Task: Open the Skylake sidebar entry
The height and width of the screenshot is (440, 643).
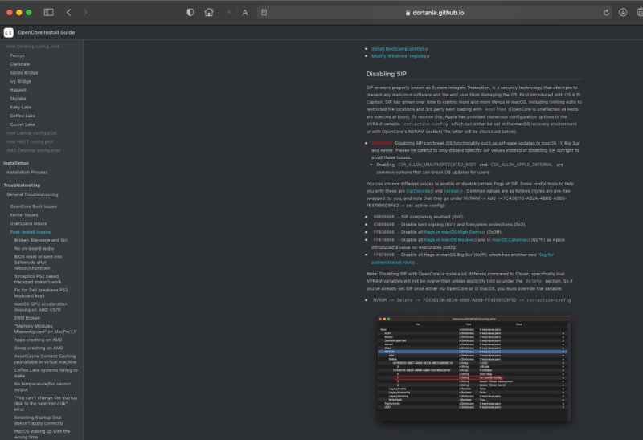Action: pyautogui.click(x=18, y=99)
